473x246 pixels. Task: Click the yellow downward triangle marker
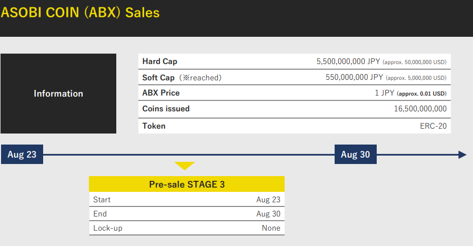(185, 166)
